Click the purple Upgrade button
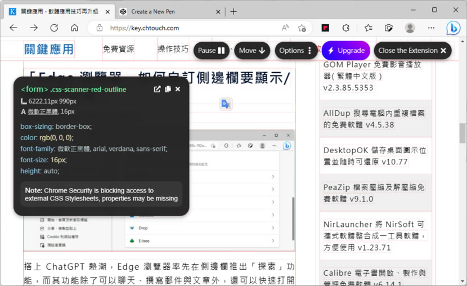 click(346, 51)
